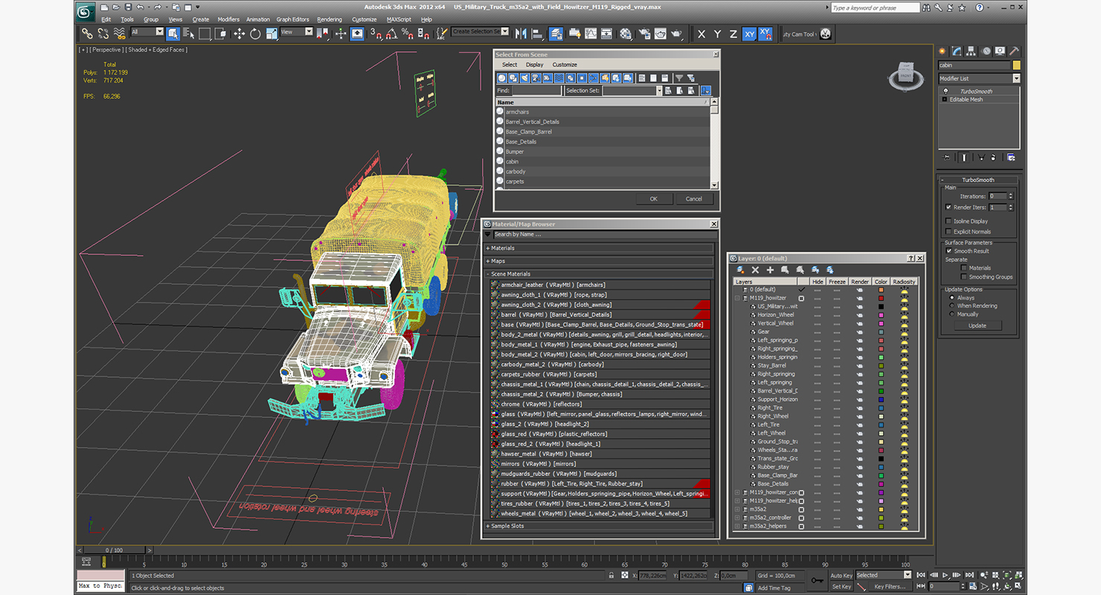Image resolution: width=1101 pixels, height=595 pixels.
Task: Toggle the Percent Snap button
Action: point(408,33)
